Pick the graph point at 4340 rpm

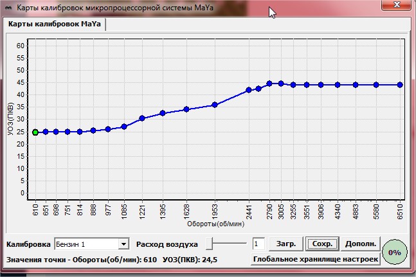pos(337,85)
